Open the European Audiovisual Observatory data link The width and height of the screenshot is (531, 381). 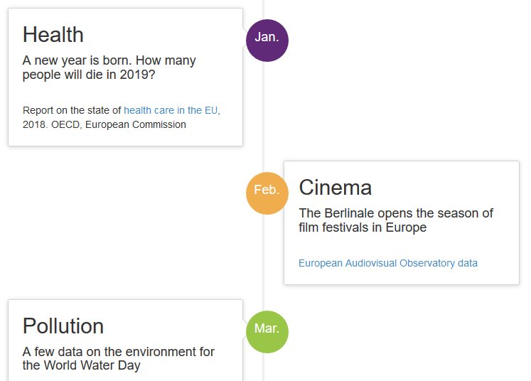[x=388, y=263]
